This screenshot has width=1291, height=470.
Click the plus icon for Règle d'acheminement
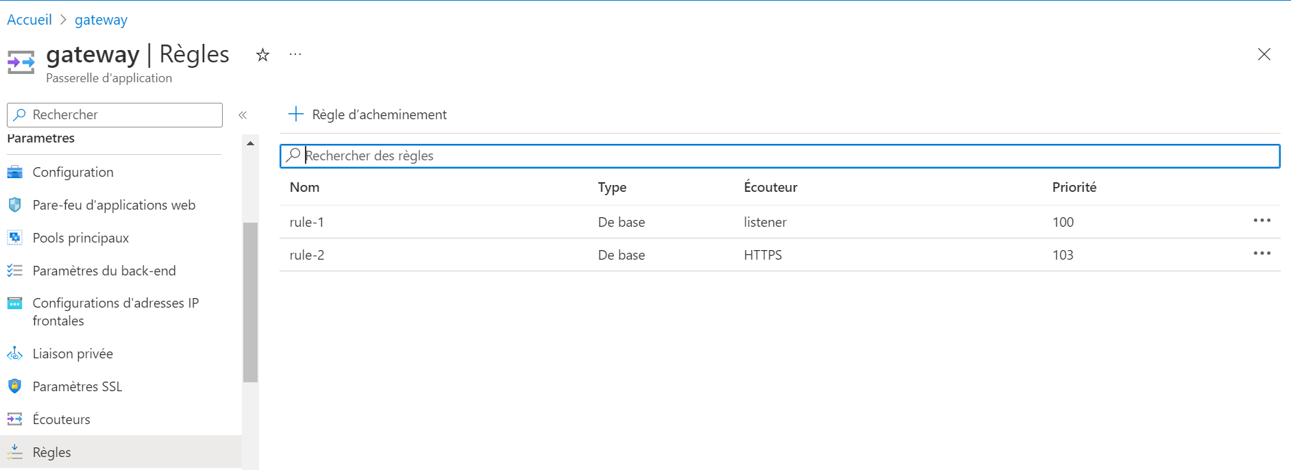pyautogui.click(x=296, y=114)
